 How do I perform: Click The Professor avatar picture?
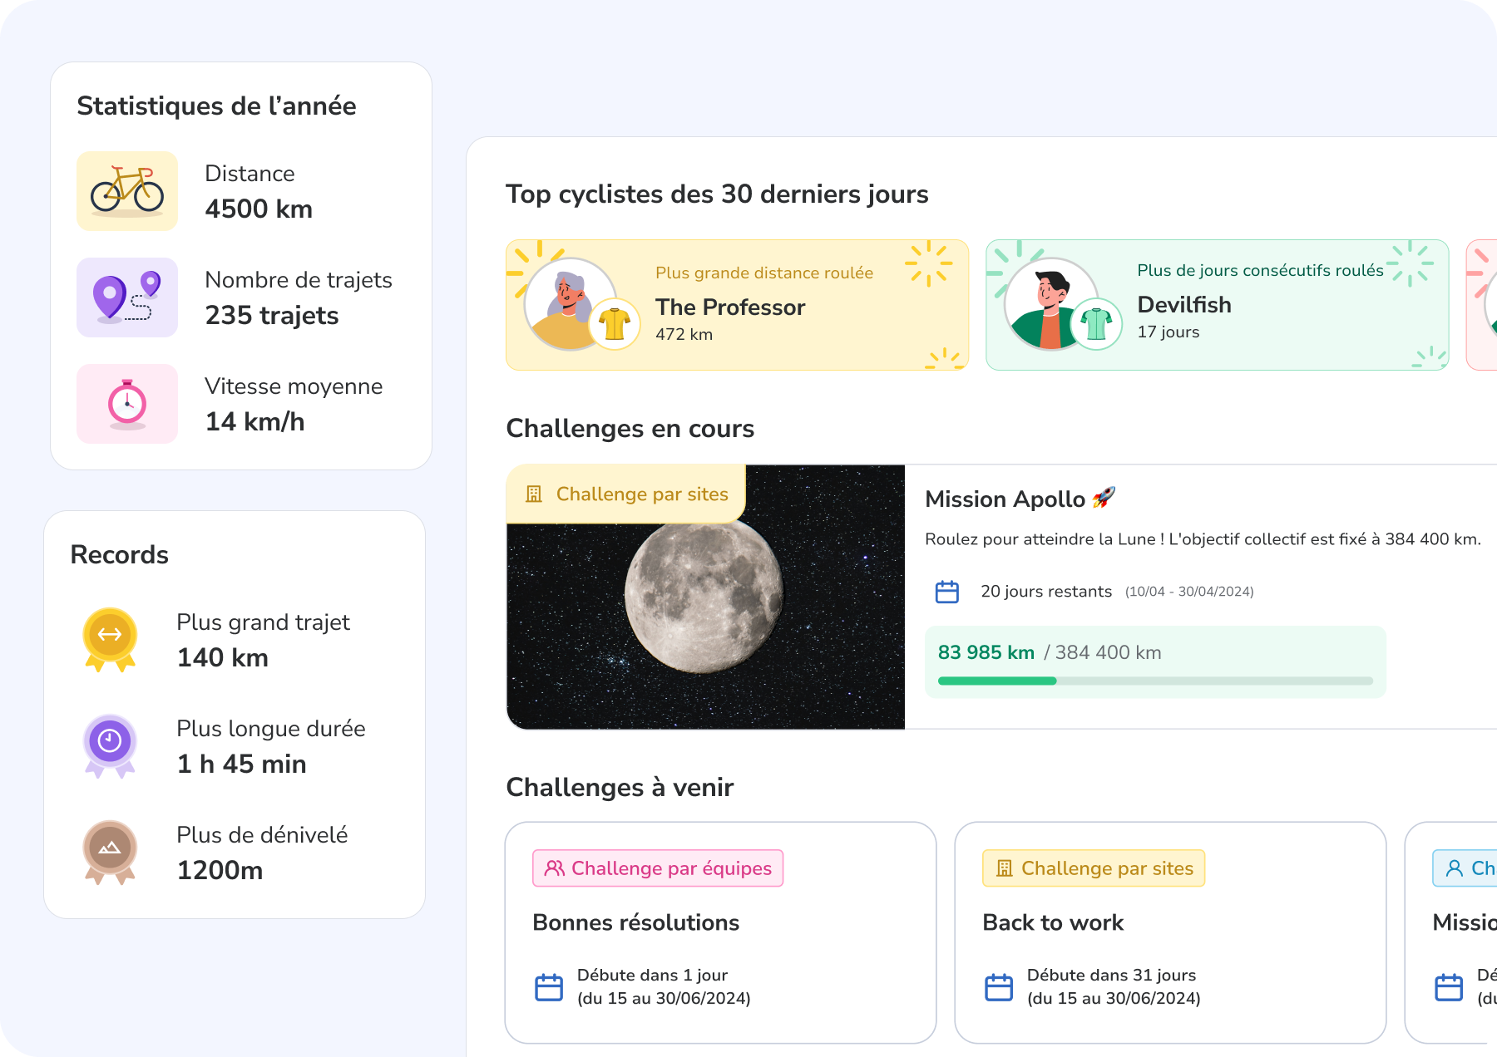[x=571, y=304]
